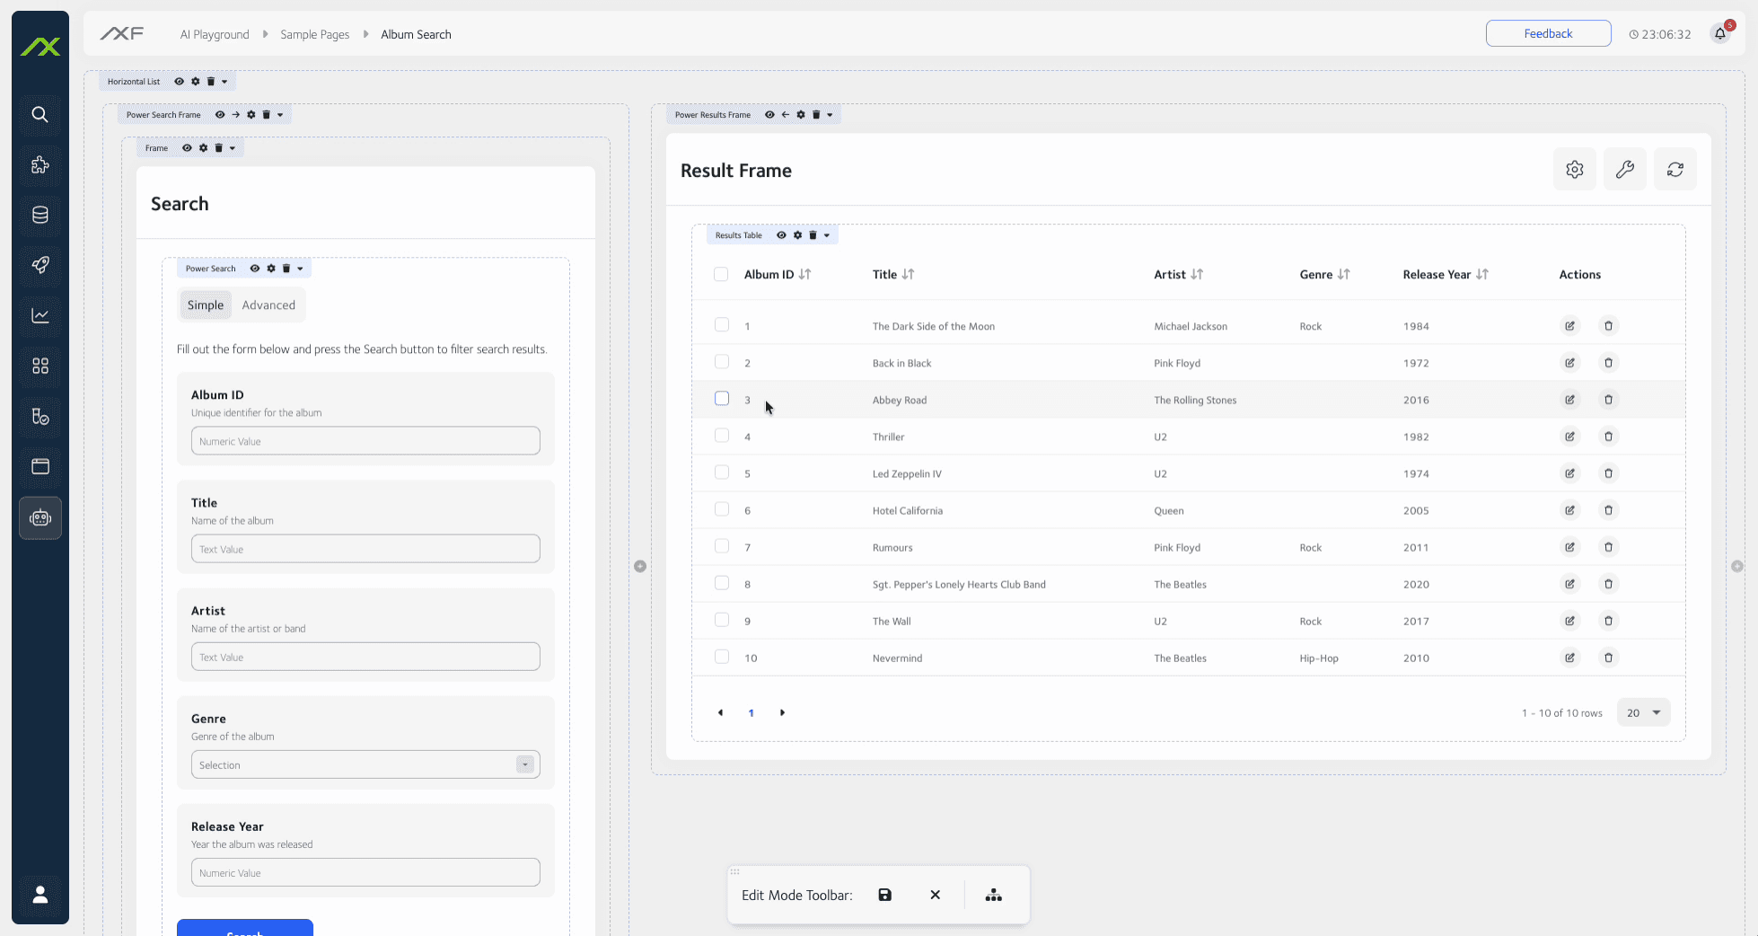Check the checkbox for album row 1
Image resolution: width=1758 pixels, height=936 pixels.
tap(722, 324)
